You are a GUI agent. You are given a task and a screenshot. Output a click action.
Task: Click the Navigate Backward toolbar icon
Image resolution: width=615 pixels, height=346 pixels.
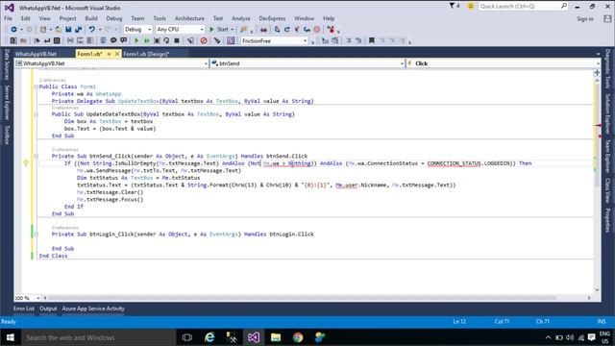click(13, 30)
